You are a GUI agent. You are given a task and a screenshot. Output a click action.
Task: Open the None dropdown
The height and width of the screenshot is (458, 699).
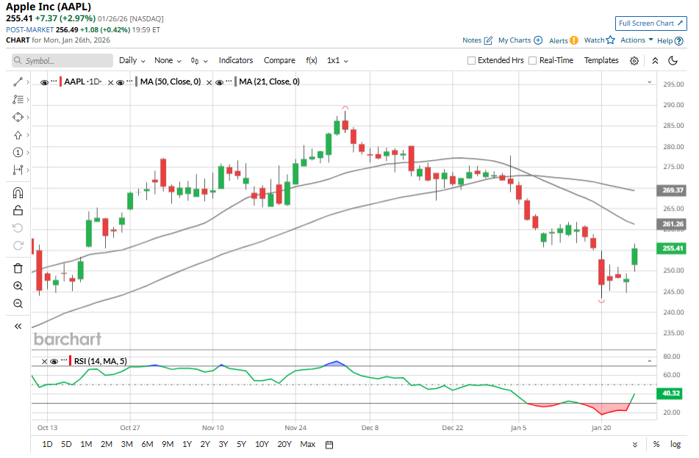pyautogui.click(x=168, y=60)
